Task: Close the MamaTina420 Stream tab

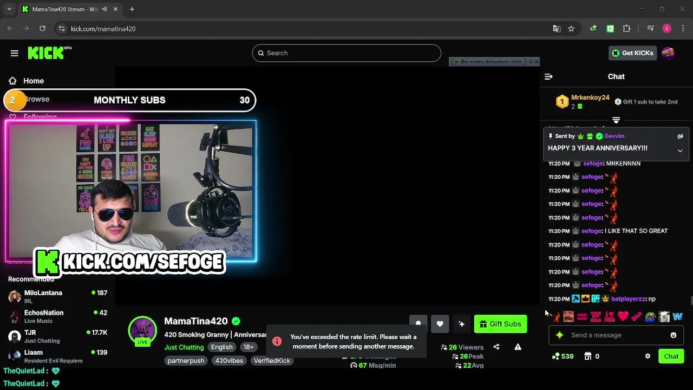Action: coord(116,9)
